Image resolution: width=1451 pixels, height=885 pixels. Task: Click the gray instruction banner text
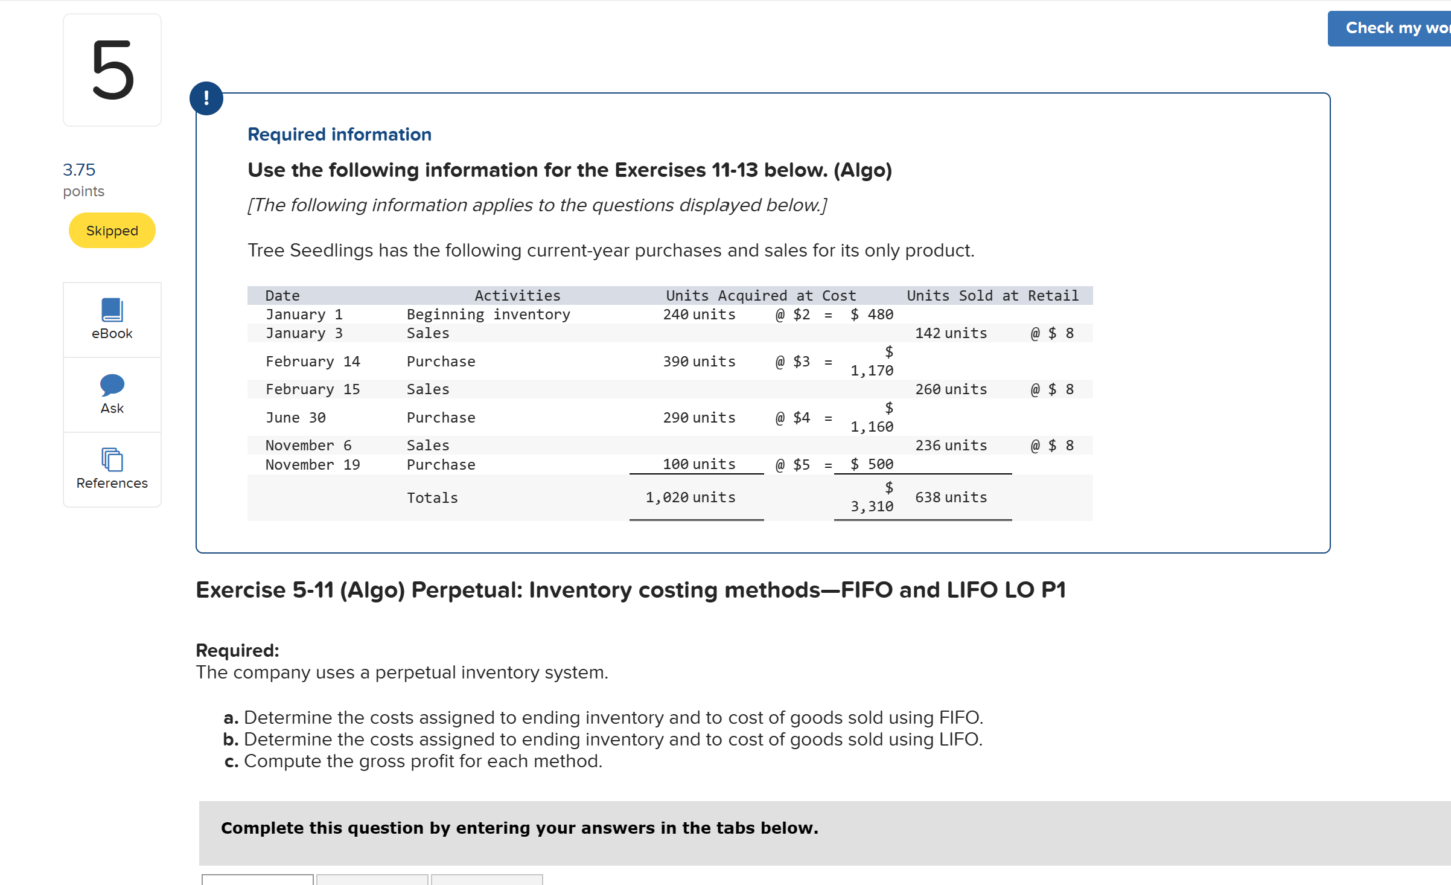tap(520, 828)
